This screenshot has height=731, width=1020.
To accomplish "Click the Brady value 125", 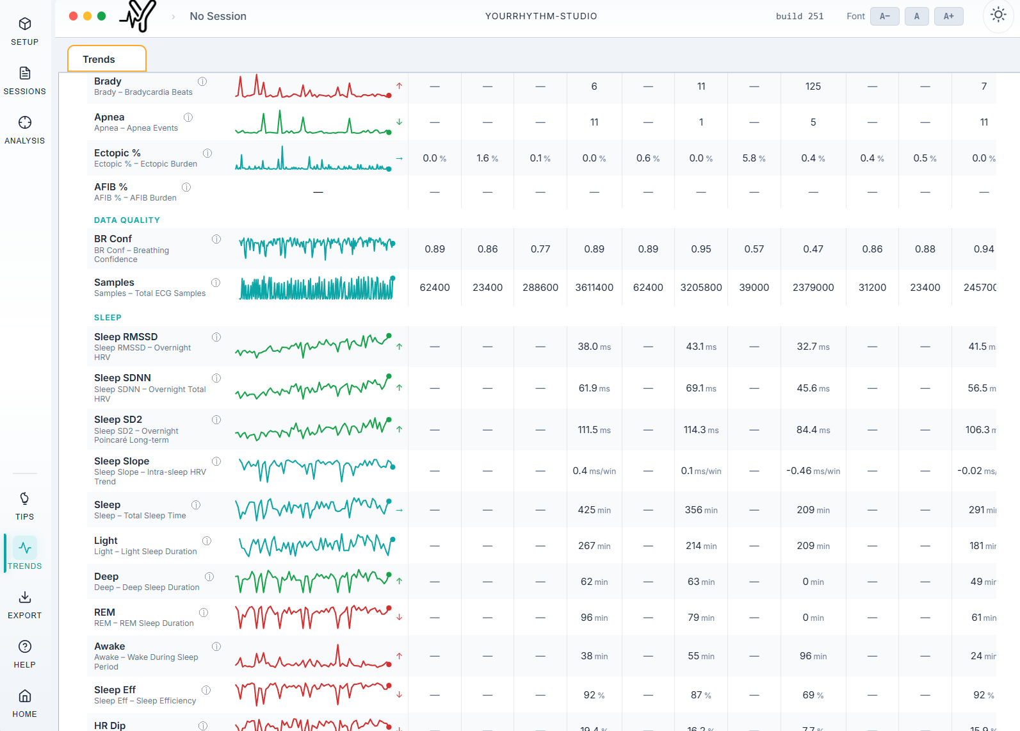I will pyautogui.click(x=813, y=86).
